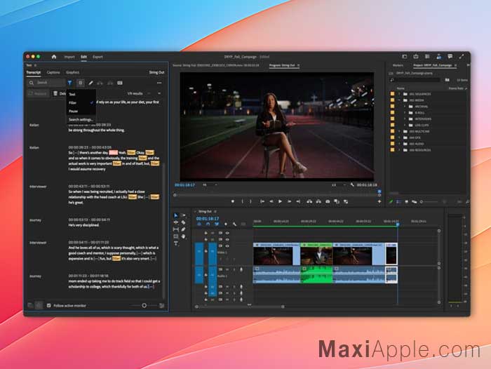Go to the Home screen icon

click(x=54, y=57)
